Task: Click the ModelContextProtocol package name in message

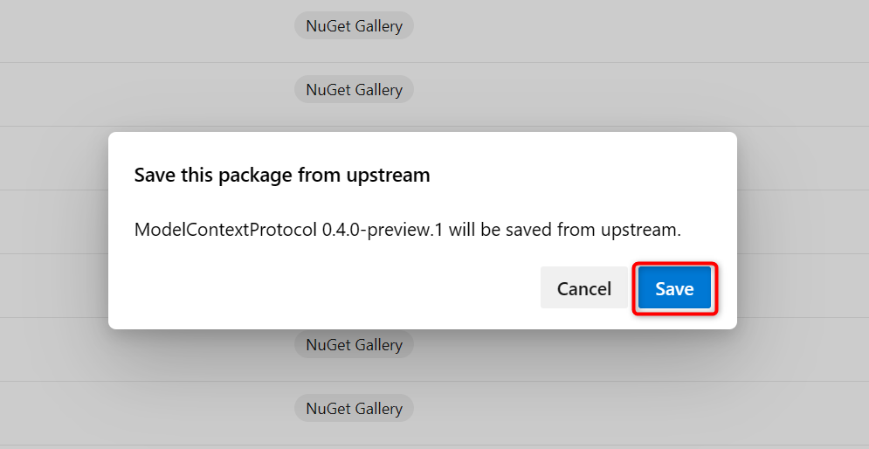Action: point(225,231)
